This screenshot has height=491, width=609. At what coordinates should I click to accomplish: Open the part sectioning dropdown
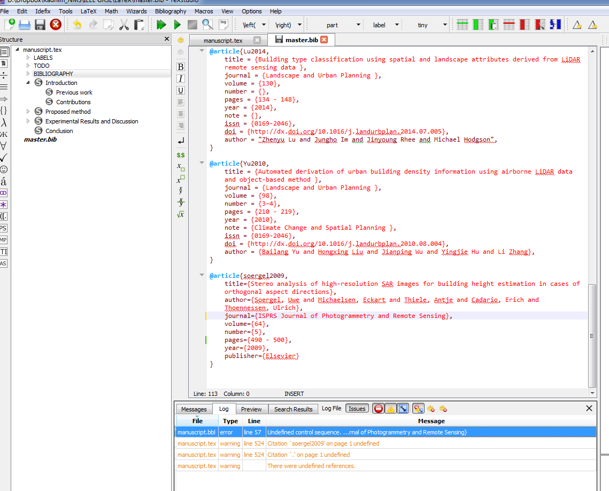coord(358,25)
